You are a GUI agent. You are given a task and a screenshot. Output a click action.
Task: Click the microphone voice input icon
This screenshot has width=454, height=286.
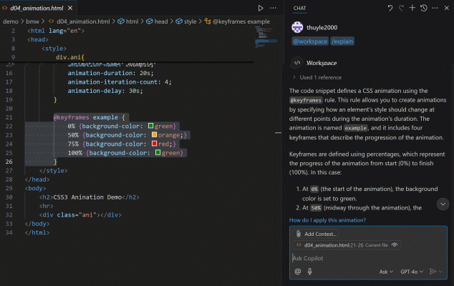309,272
